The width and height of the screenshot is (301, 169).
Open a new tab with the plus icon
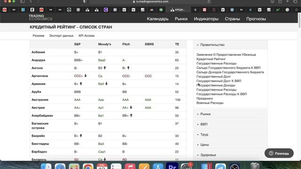287,1
